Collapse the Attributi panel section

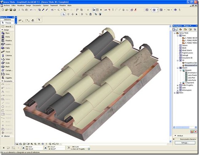coord(175,136)
